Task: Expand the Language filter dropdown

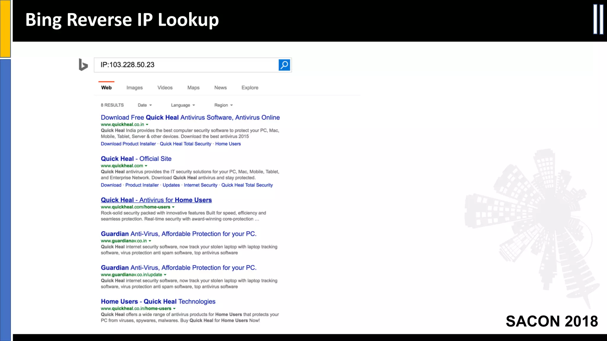Action: pos(183,105)
